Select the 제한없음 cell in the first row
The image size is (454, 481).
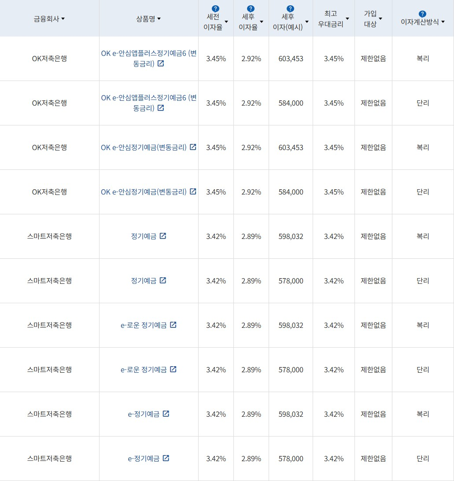[373, 58]
